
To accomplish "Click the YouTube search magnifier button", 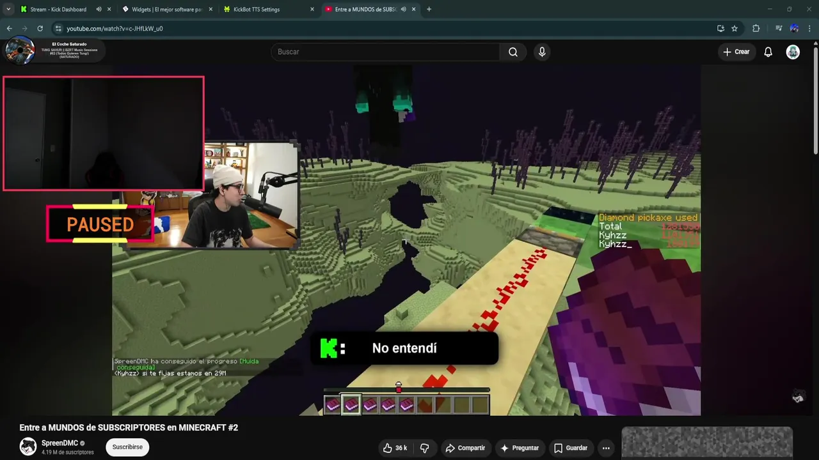I will (x=513, y=52).
